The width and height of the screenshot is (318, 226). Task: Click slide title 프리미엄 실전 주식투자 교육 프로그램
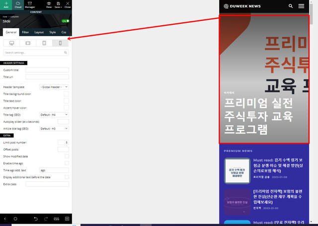(x=258, y=116)
